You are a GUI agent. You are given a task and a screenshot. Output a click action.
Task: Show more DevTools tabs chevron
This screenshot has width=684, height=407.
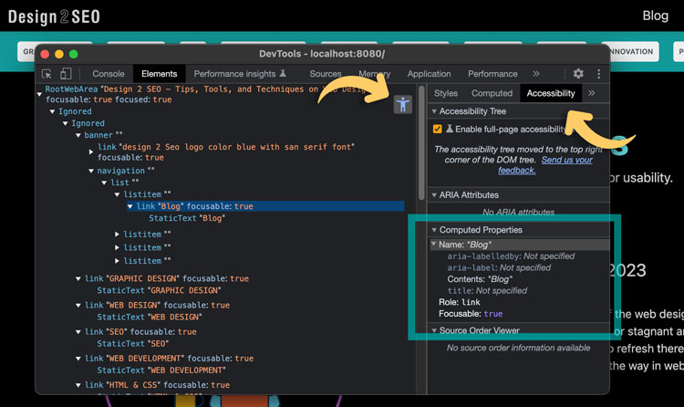coord(535,73)
